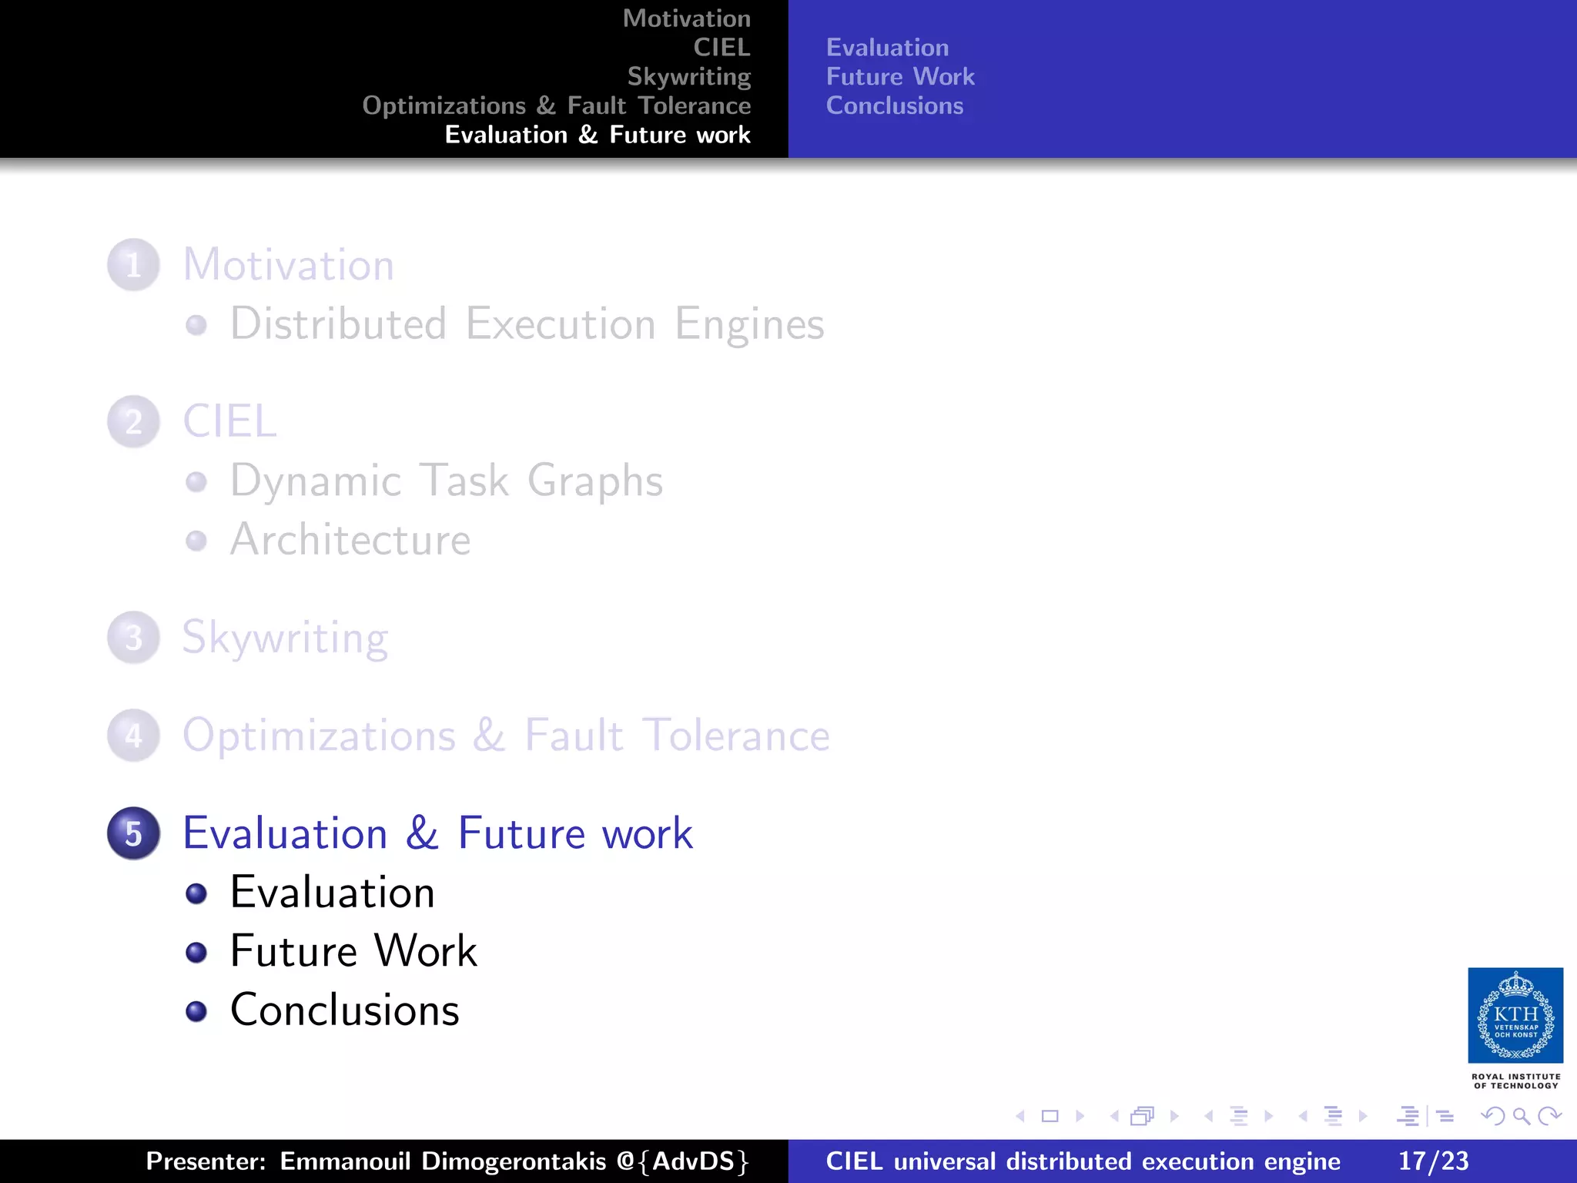Click the previous frame arrow before the stacked frames icon

coord(1114,1116)
